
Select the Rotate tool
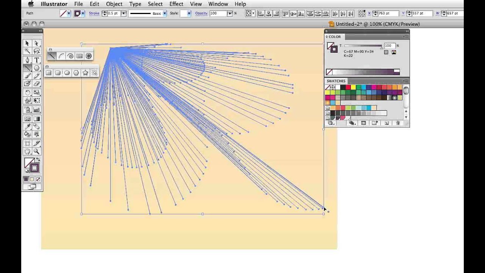[x=27, y=93]
